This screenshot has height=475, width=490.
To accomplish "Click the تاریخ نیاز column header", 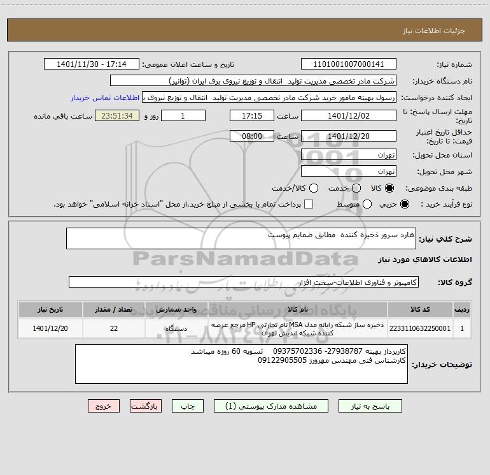I will [x=50, y=310].
